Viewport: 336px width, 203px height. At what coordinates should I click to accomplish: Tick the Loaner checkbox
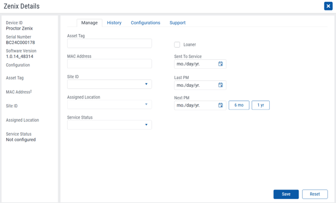point(177,45)
